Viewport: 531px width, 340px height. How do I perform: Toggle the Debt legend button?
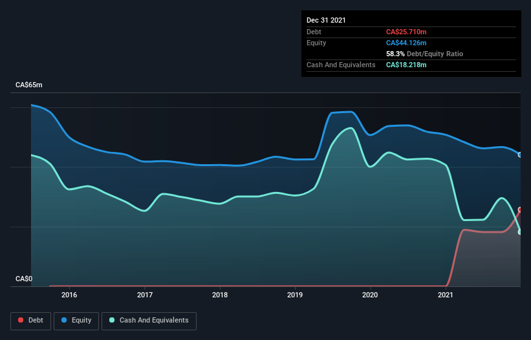tap(30, 321)
